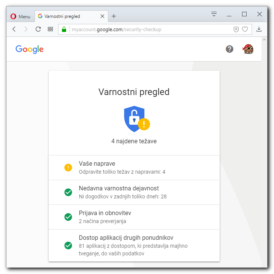This screenshot has width=274, height=274.
Task: Open the tab menu icon in title bar
Action: click(x=214, y=14)
